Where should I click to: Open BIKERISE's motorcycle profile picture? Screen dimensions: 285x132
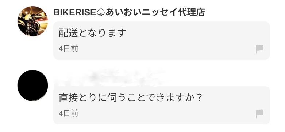point(33,21)
